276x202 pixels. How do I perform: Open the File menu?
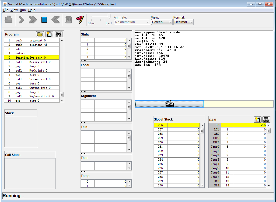tap(6, 10)
